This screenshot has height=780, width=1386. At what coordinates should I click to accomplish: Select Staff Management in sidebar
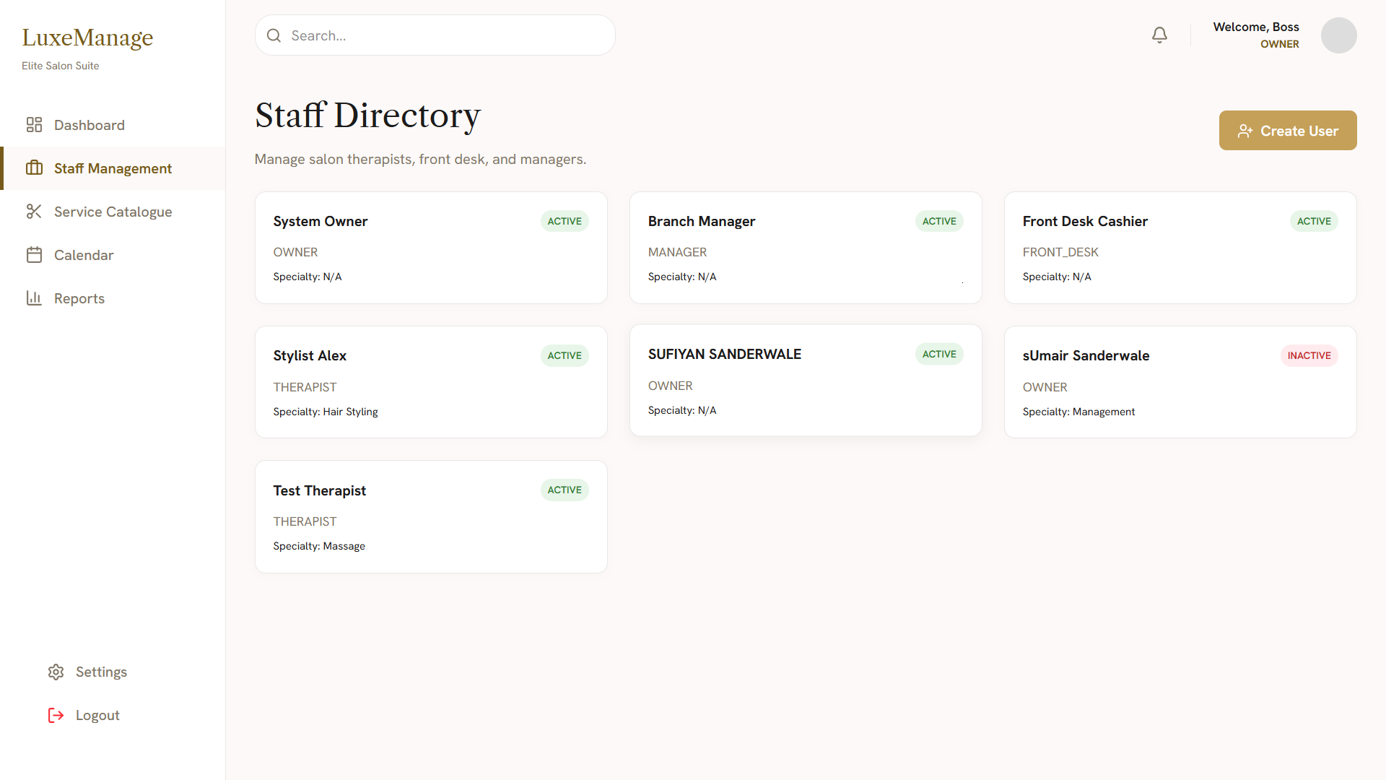113,168
